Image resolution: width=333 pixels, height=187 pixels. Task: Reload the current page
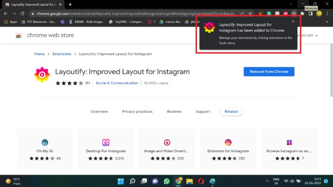click(22, 13)
